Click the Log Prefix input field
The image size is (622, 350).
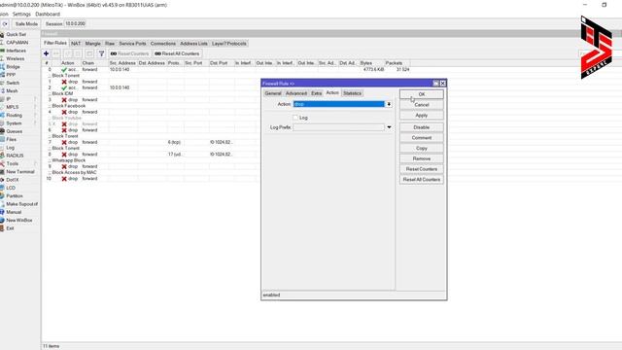coord(339,127)
